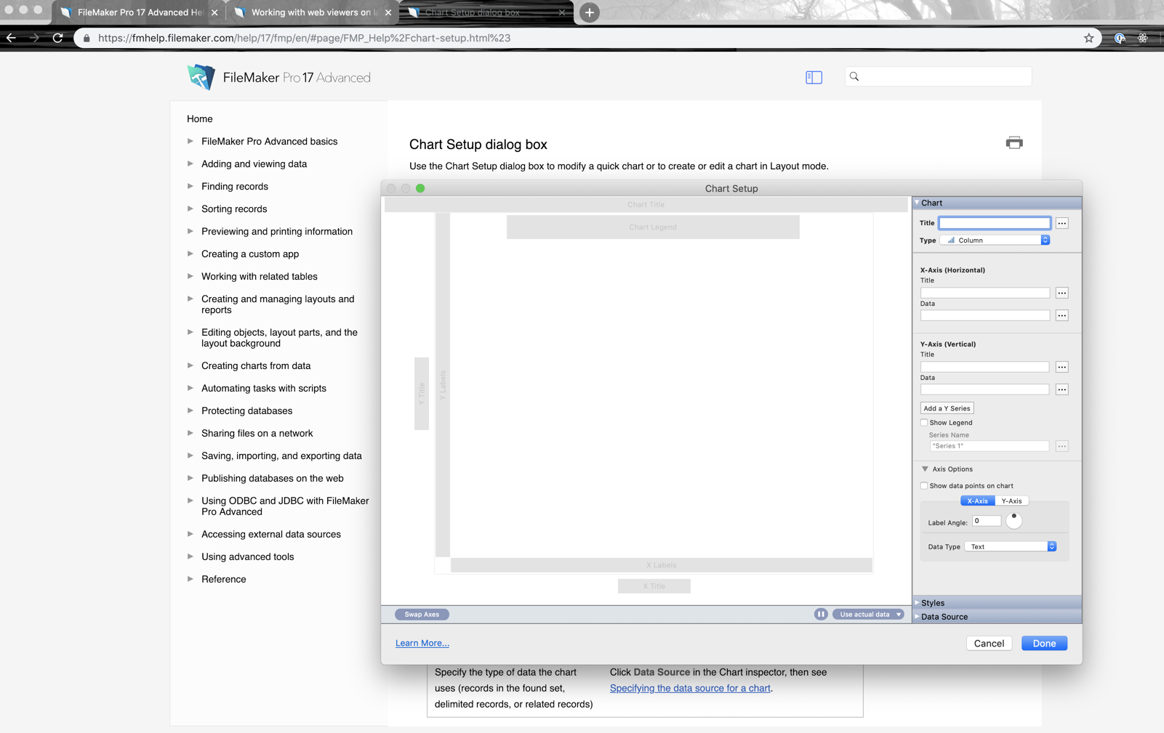Viewport: 1164px width, 733px height.
Task: Select the X-Axis tab in Axis Options
Action: click(977, 501)
